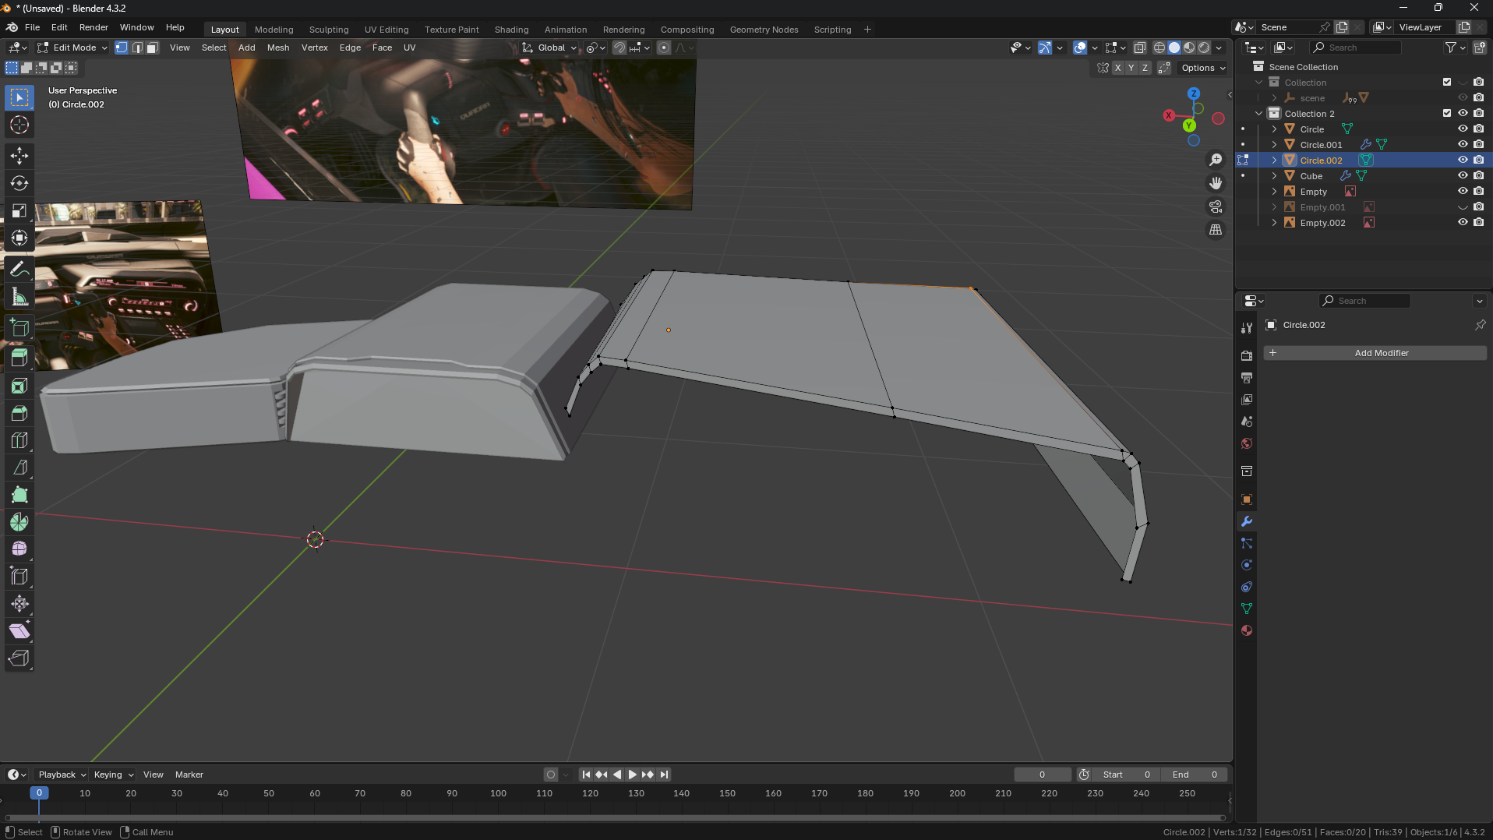Switch to face select mode

tap(153, 48)
